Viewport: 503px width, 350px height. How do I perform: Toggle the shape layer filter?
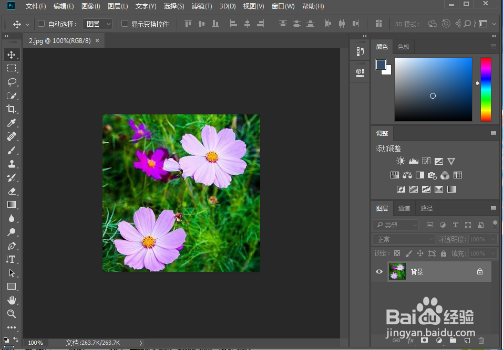tap(468, 225)
